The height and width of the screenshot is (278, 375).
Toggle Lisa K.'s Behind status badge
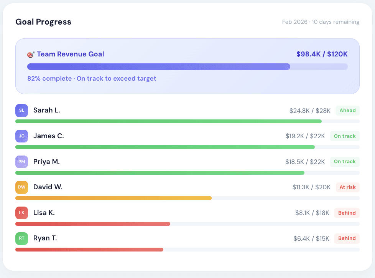(x=347, y=213)
